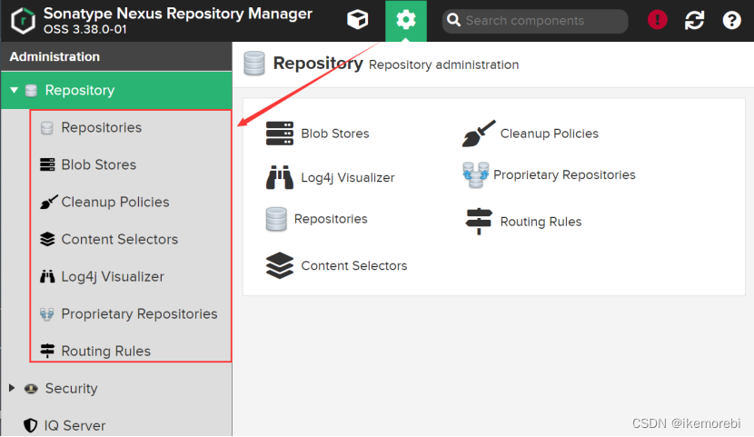Image resolution: width=754 pixels, height=437 pixels.
Task: Click the main panel Blob Stores icon
Action: point(280,134)
